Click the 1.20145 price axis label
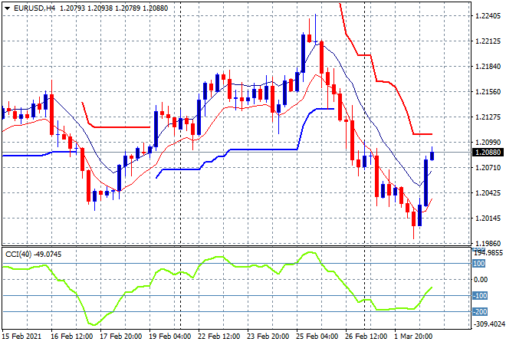The width and height of the screenshot is (506, 345). point(488,219)
